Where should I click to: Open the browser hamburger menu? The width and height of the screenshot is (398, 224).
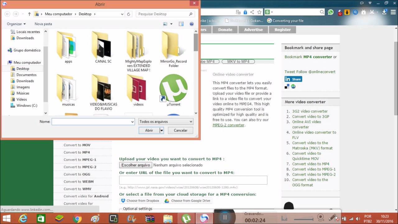(393, 12)
